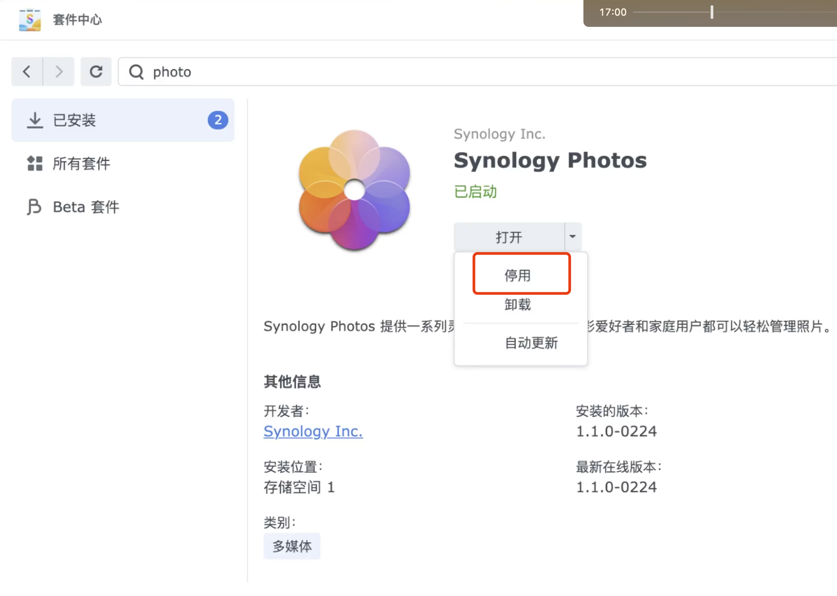Click the Synology Photos flower logo
The image size is (837, 596).
(x=354, y=190)
